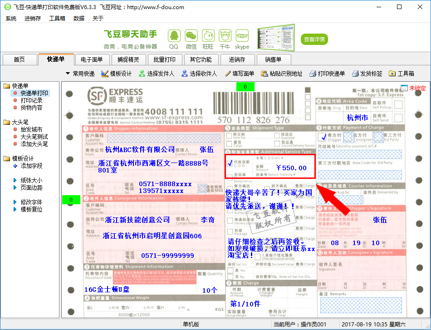Click the 旺旺 chat icon
The height and width of the screenshot is (330, 431).
pos(208,36)
